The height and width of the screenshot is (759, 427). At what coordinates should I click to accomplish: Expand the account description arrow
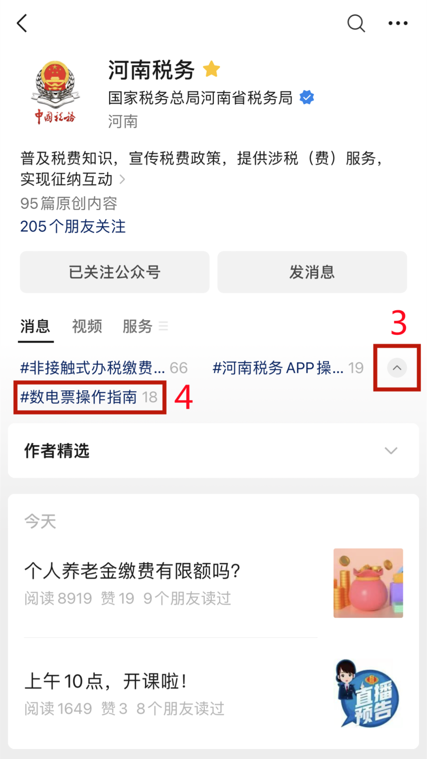pyautogui.click(x=122, y=179)
